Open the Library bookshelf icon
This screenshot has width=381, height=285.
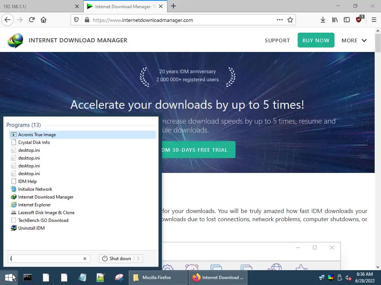point(335,20)
